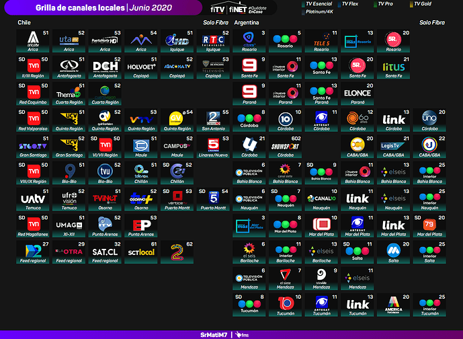Click the nueve Mendoza channel 9 logo
Image resolution: width=463 pixels, height=339 pixels.
pyautogui.click(x=321, y=276)
